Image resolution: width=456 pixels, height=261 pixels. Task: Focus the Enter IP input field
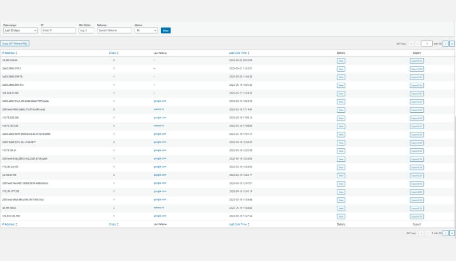(58, 30)
